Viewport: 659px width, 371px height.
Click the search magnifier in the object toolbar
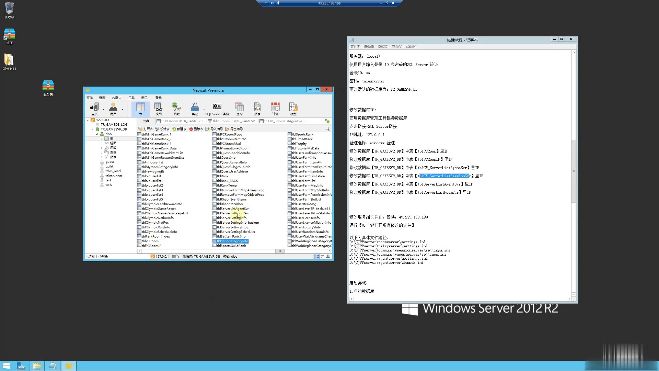coord(327,129)
